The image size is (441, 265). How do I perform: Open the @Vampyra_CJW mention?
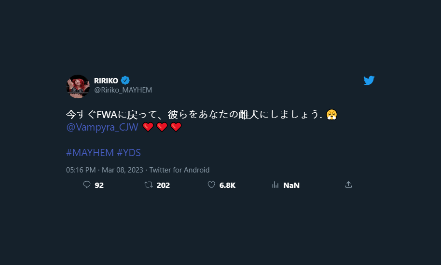point(102,127)
